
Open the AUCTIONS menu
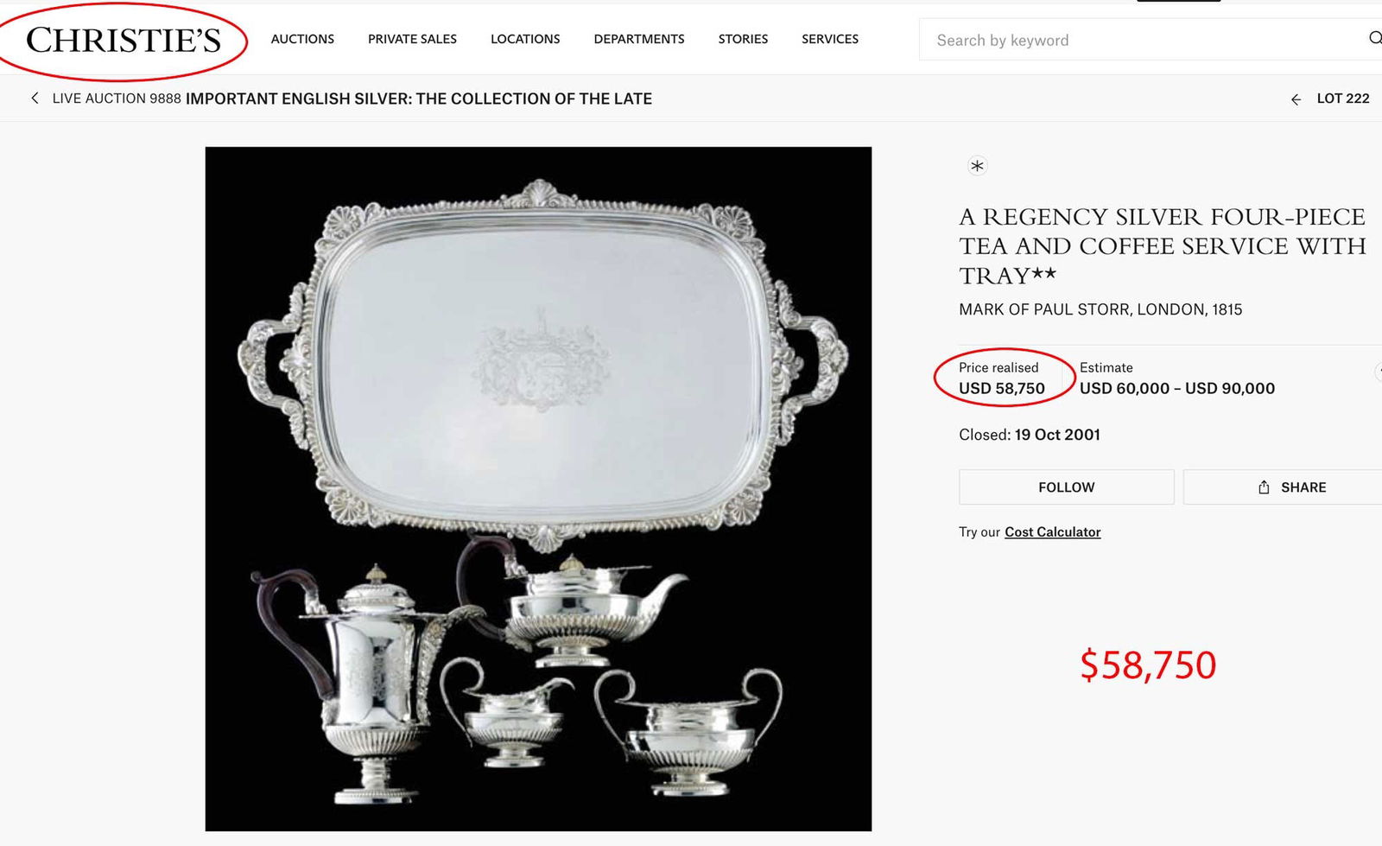point(302,39)
